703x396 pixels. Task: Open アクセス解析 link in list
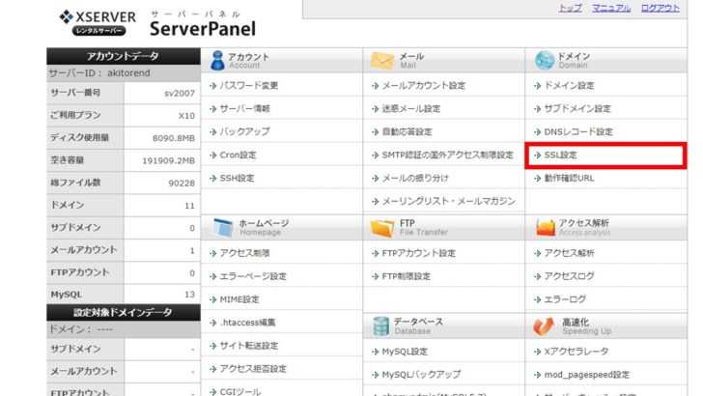[569, 253]
